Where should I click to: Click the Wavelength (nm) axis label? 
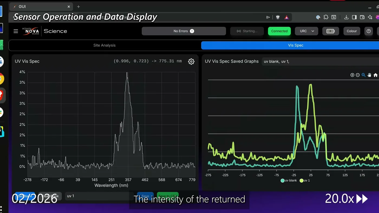(111, 185)
